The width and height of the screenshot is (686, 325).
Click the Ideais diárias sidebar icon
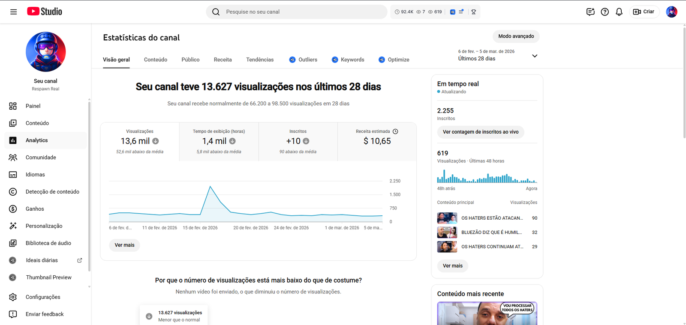13,260
